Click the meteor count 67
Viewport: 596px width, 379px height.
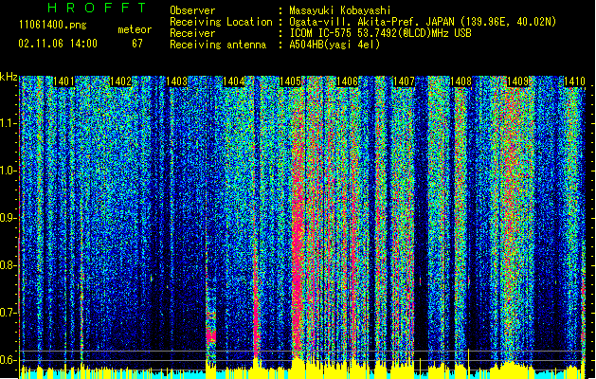coord(137,44)
